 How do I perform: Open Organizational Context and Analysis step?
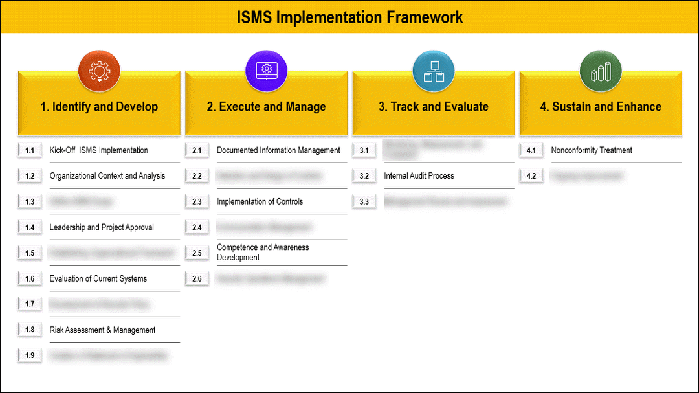[x=107, y=176]
